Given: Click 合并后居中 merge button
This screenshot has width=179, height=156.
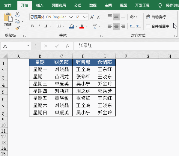Looking at the screenshot, I should coord(157,26).
